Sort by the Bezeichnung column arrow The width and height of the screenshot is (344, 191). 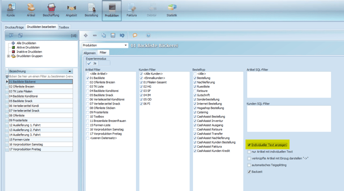coord(69,71)
